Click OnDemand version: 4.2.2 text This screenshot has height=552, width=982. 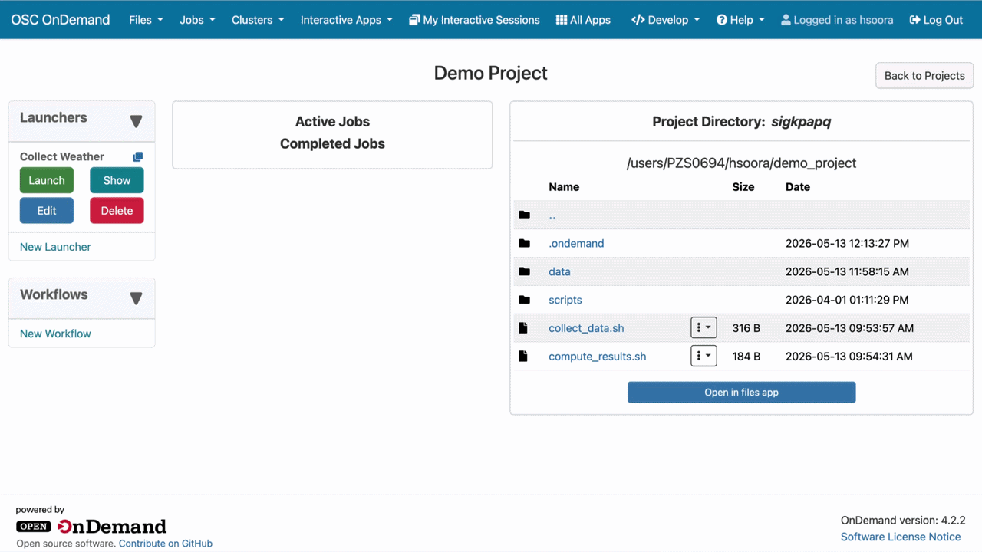tap(903, 520)
